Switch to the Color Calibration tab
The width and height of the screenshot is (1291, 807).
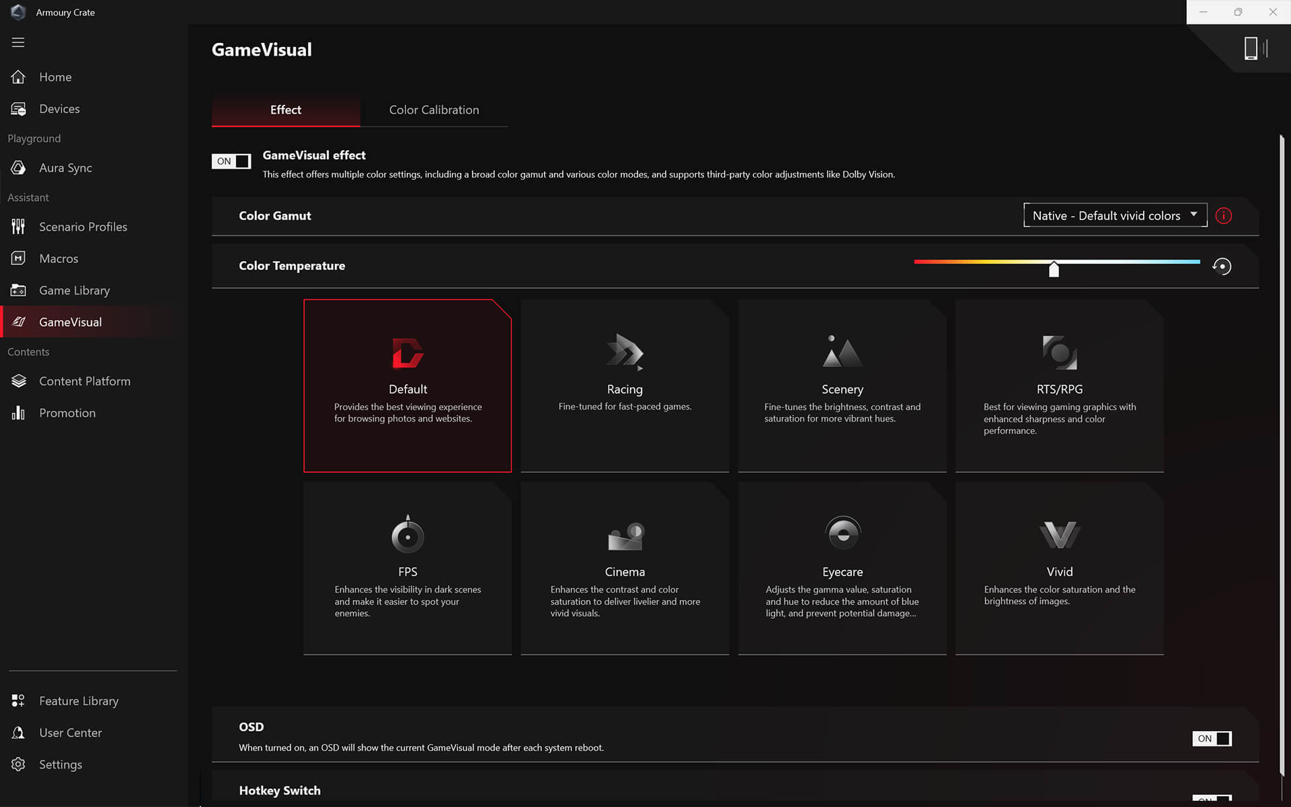click(x=434, y=110)
